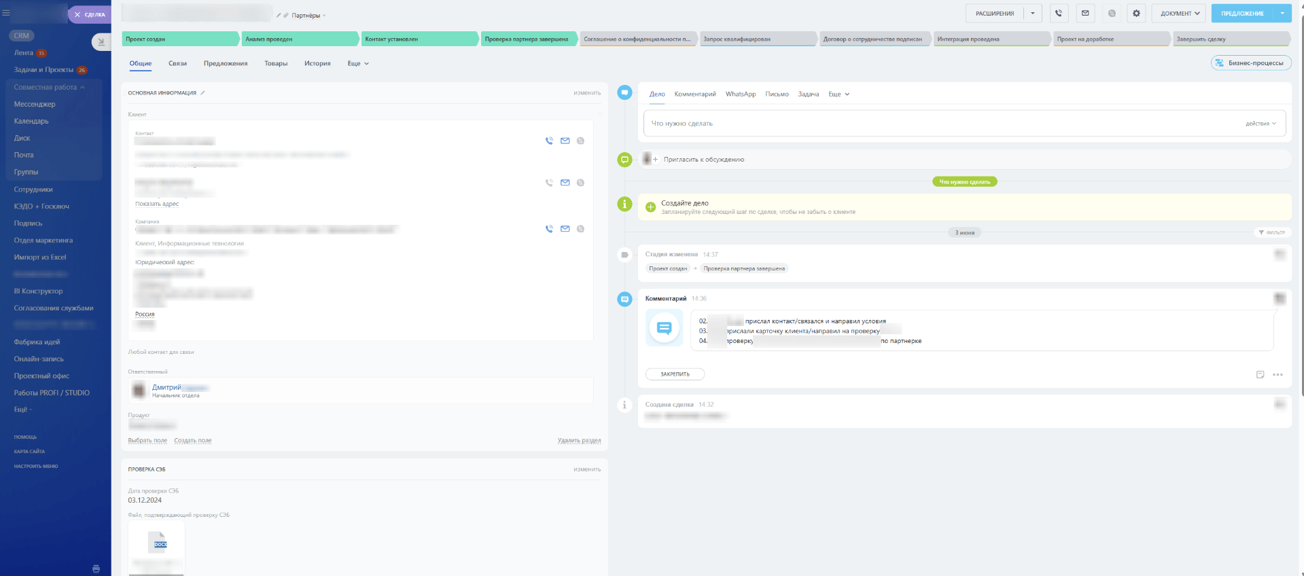Viewport: 1304px width, 576px height.
Task: Click the phone call icon in top toolbar
Action: [1059, 13]
